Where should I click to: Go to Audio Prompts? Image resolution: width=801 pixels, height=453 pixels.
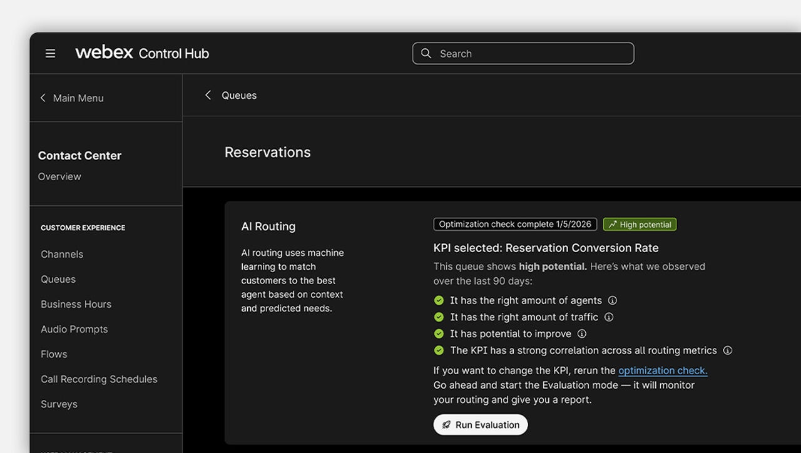click(x=74, y=329)
